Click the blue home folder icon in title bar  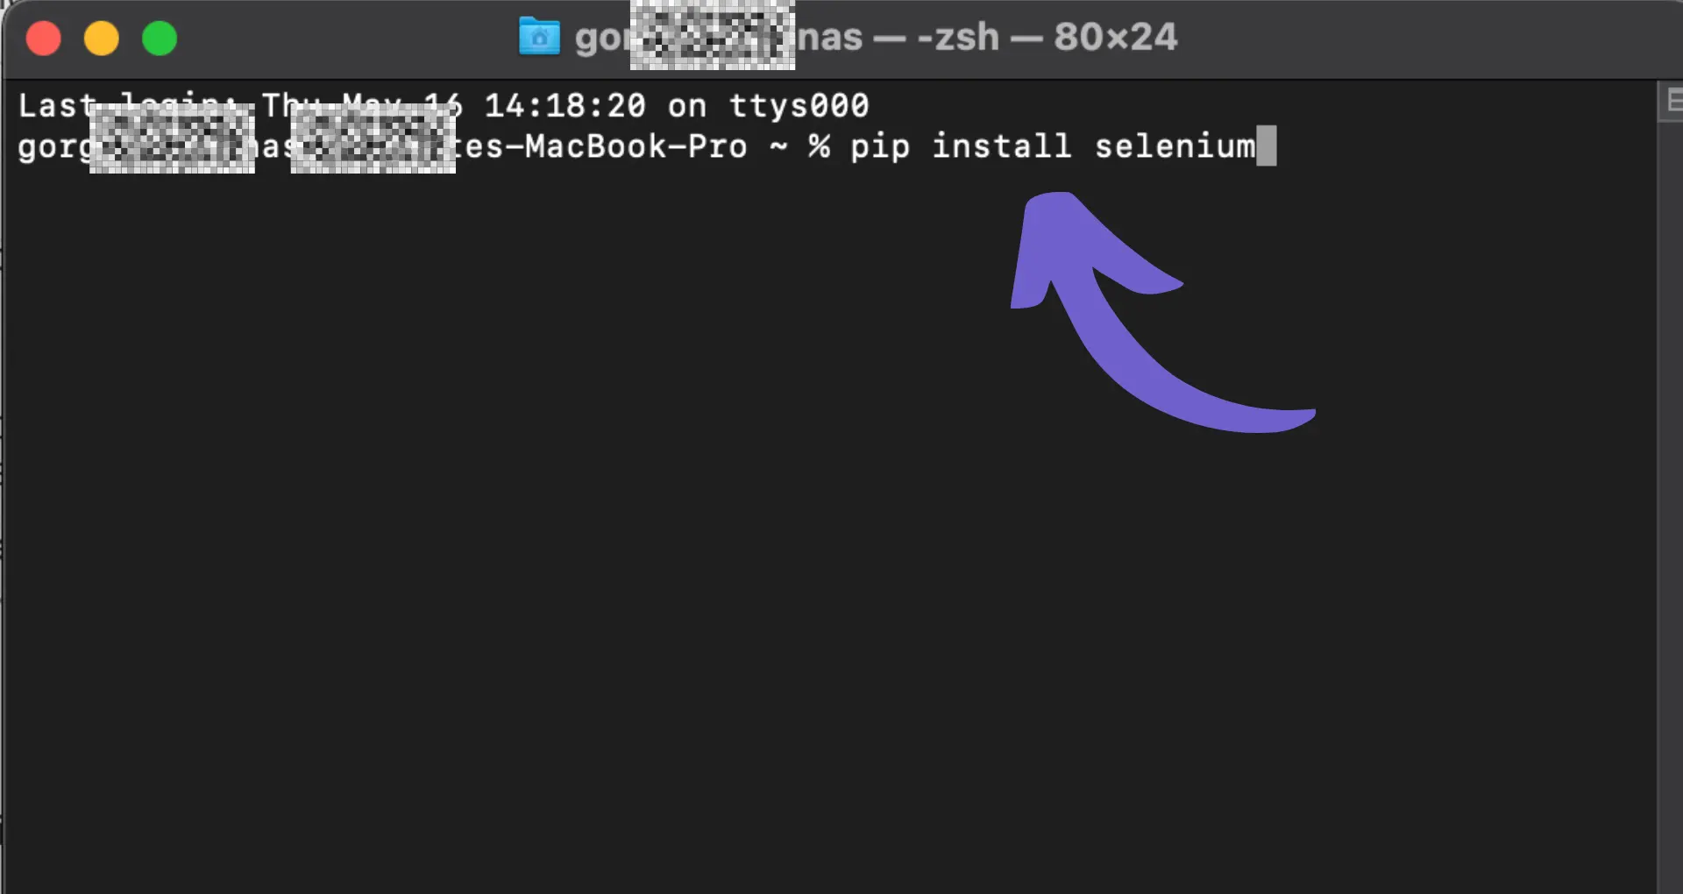[x=539, y=37]
